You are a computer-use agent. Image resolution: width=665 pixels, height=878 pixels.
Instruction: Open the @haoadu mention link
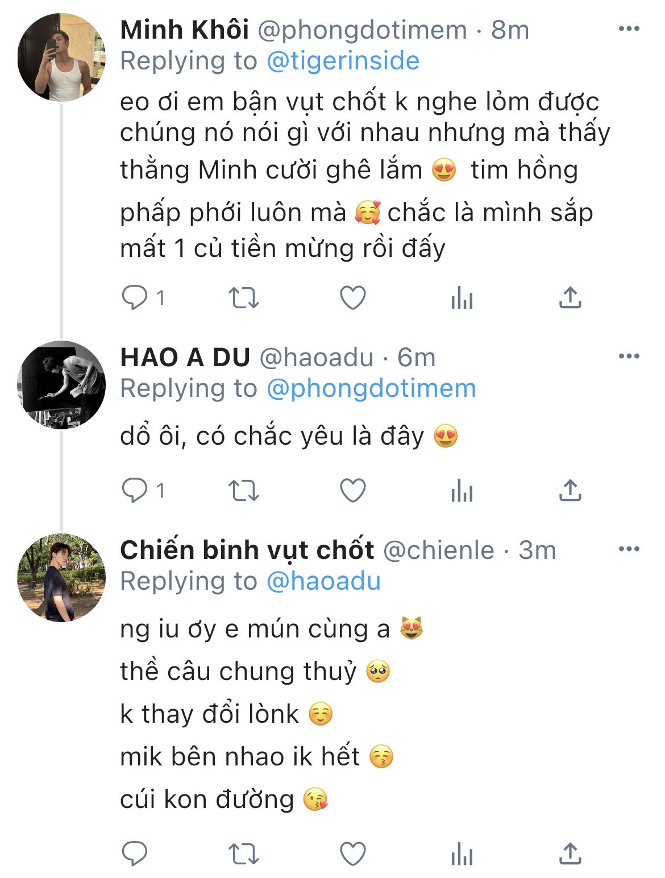tap(323, 581)
